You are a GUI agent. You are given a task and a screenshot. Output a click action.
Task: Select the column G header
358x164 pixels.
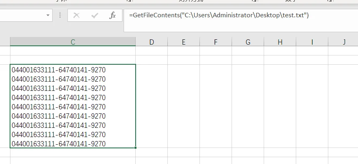point(248,42)
